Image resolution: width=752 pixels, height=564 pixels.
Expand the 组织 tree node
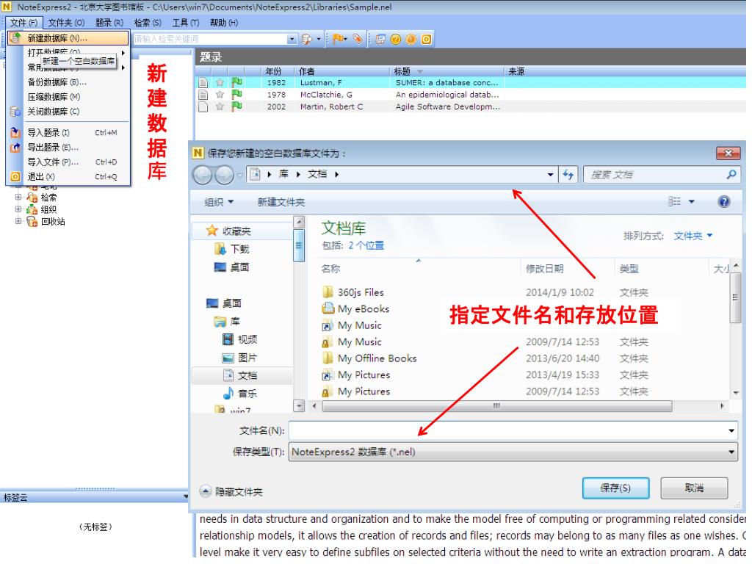(x=18, y=209)
